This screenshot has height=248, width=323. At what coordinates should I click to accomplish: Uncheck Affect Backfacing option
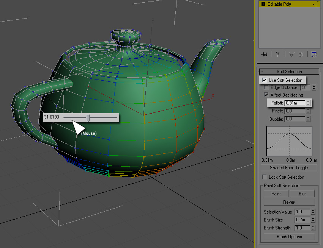click(x=266, y=95)
